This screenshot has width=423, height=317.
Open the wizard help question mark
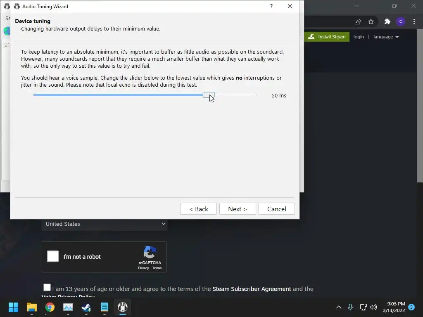[x=271, y=6]
